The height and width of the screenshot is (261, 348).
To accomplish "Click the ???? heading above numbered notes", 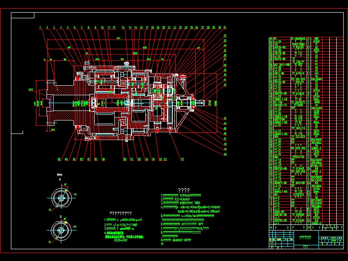I will coord(184,190).
